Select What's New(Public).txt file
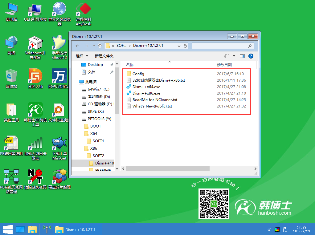 [x=152, y=106]
